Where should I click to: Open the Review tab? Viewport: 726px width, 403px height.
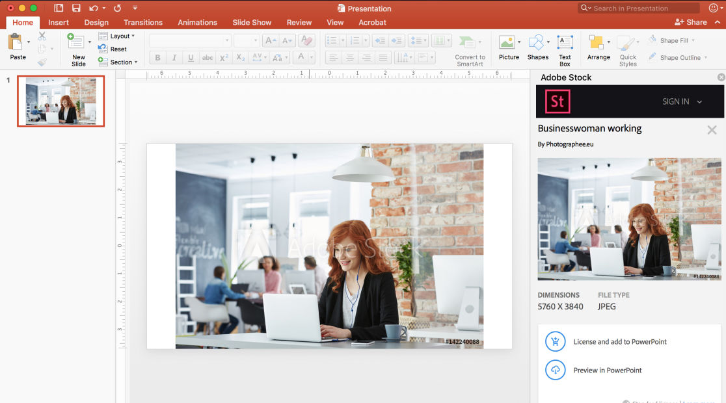[x=299, y=22]
